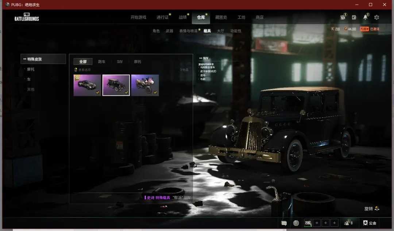
Task: Click the PUBG window title bar icon
Action: tap(7, 4)
